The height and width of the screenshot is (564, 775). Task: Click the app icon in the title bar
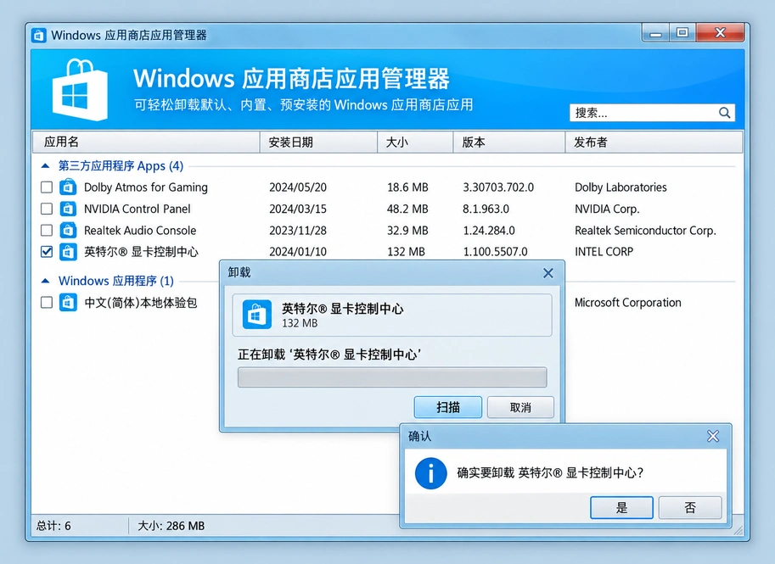[39, 36]
